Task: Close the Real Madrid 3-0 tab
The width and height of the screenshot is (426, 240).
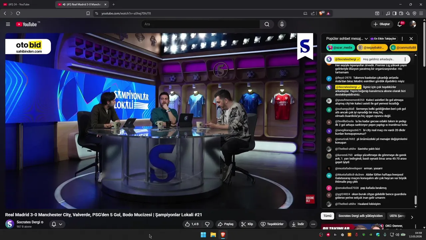Action: point(106,4)
